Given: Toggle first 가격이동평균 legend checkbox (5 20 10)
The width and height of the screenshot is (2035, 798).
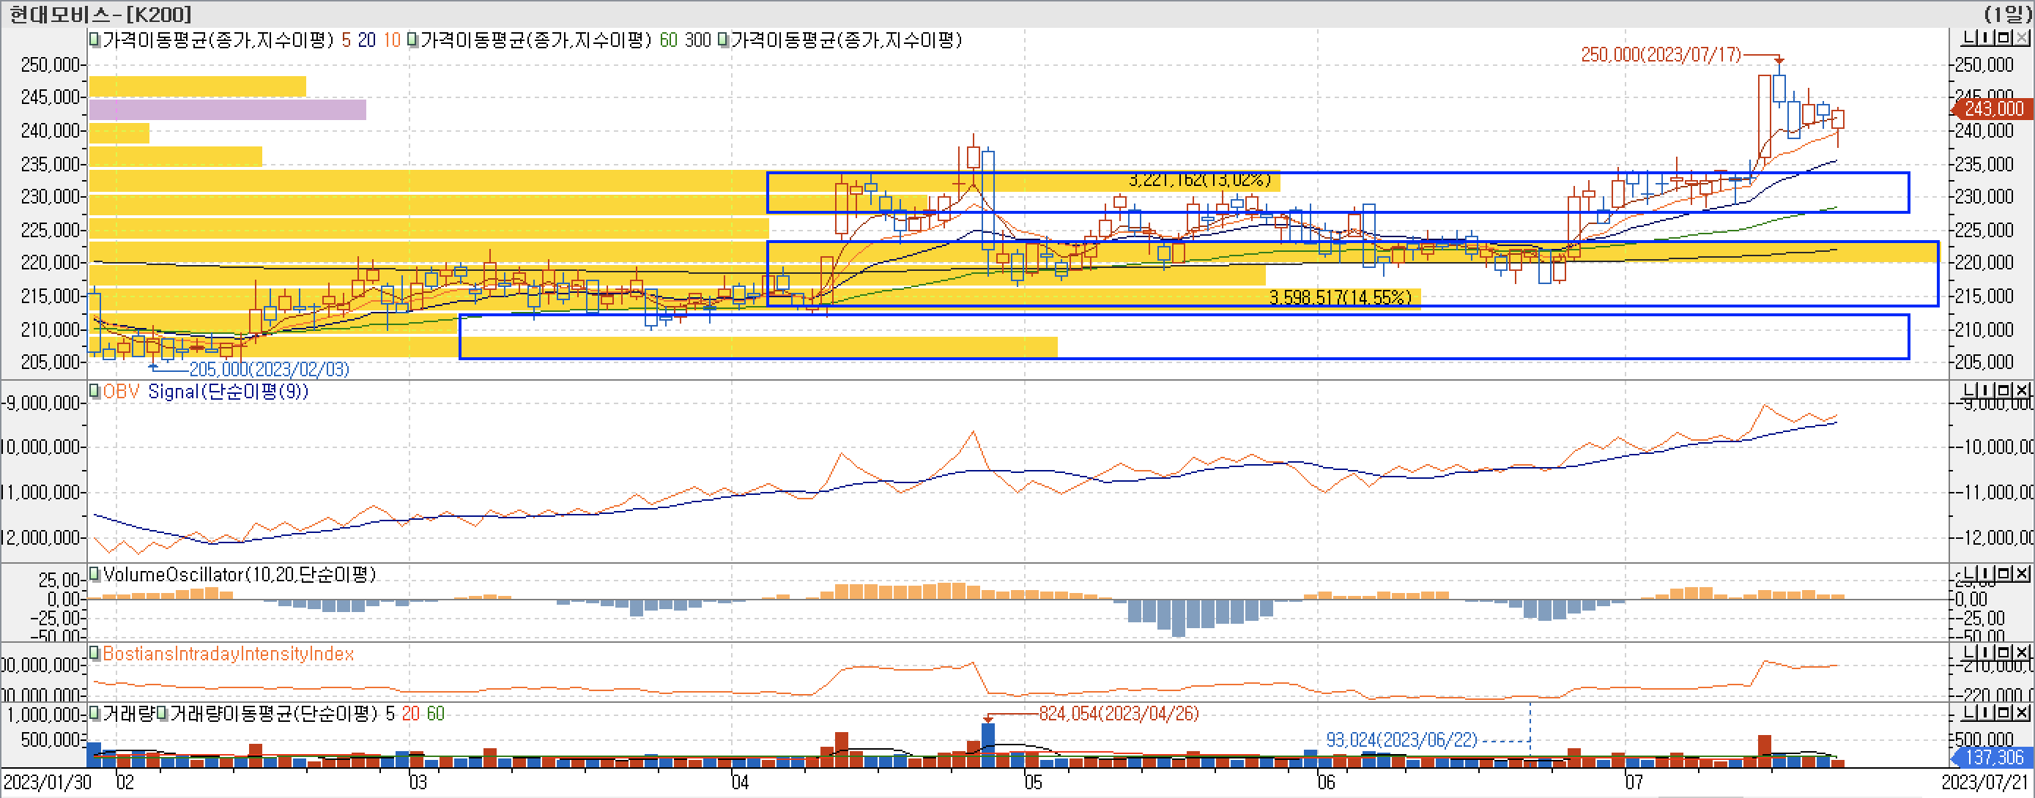Looking at the screenshot, I should (x=94, y=40).
